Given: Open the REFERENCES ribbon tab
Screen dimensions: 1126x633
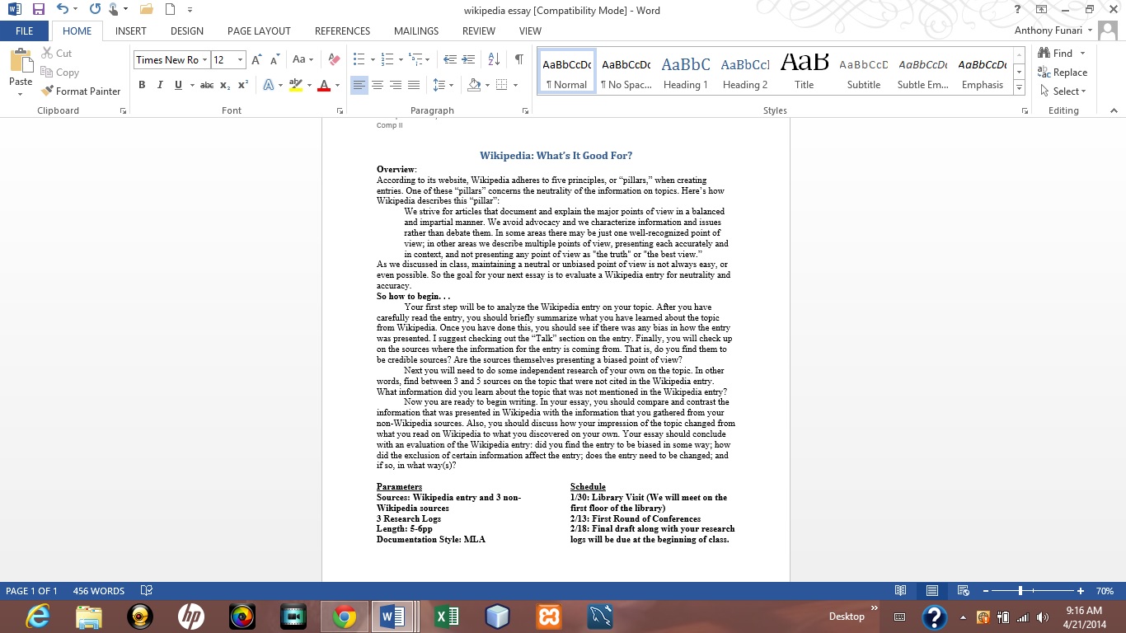Looking at the screenshot, I should coord(342,31).
